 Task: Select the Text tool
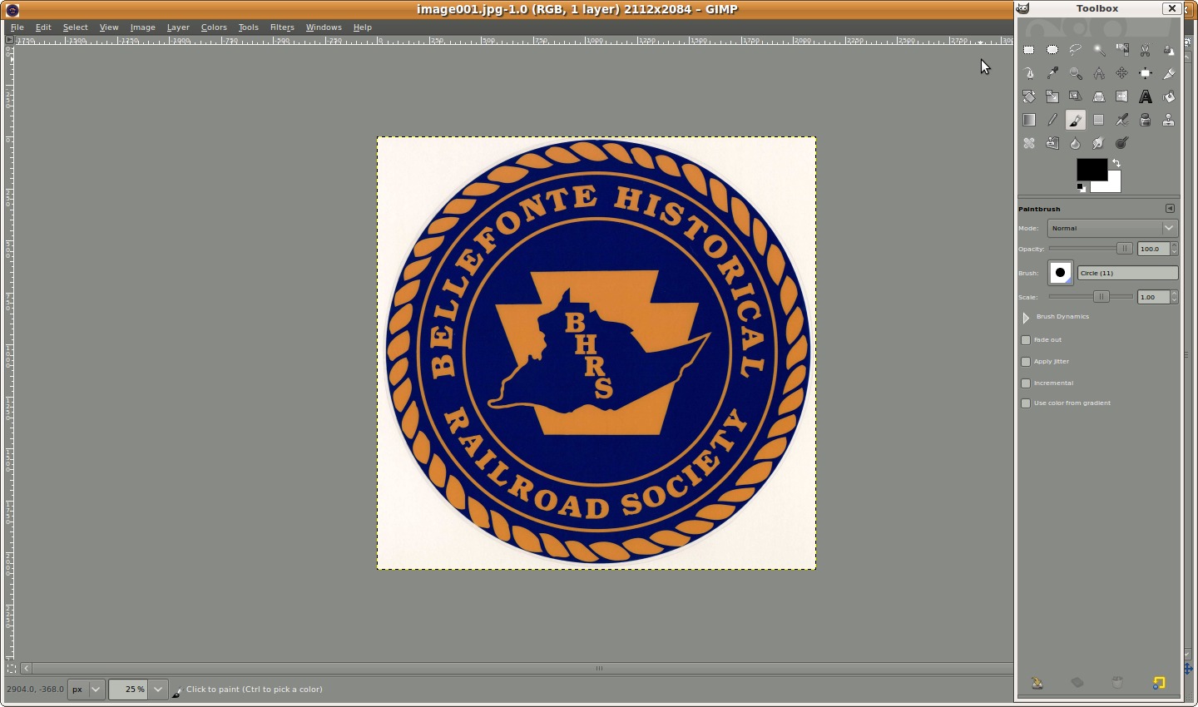[x=1146, y=96]
